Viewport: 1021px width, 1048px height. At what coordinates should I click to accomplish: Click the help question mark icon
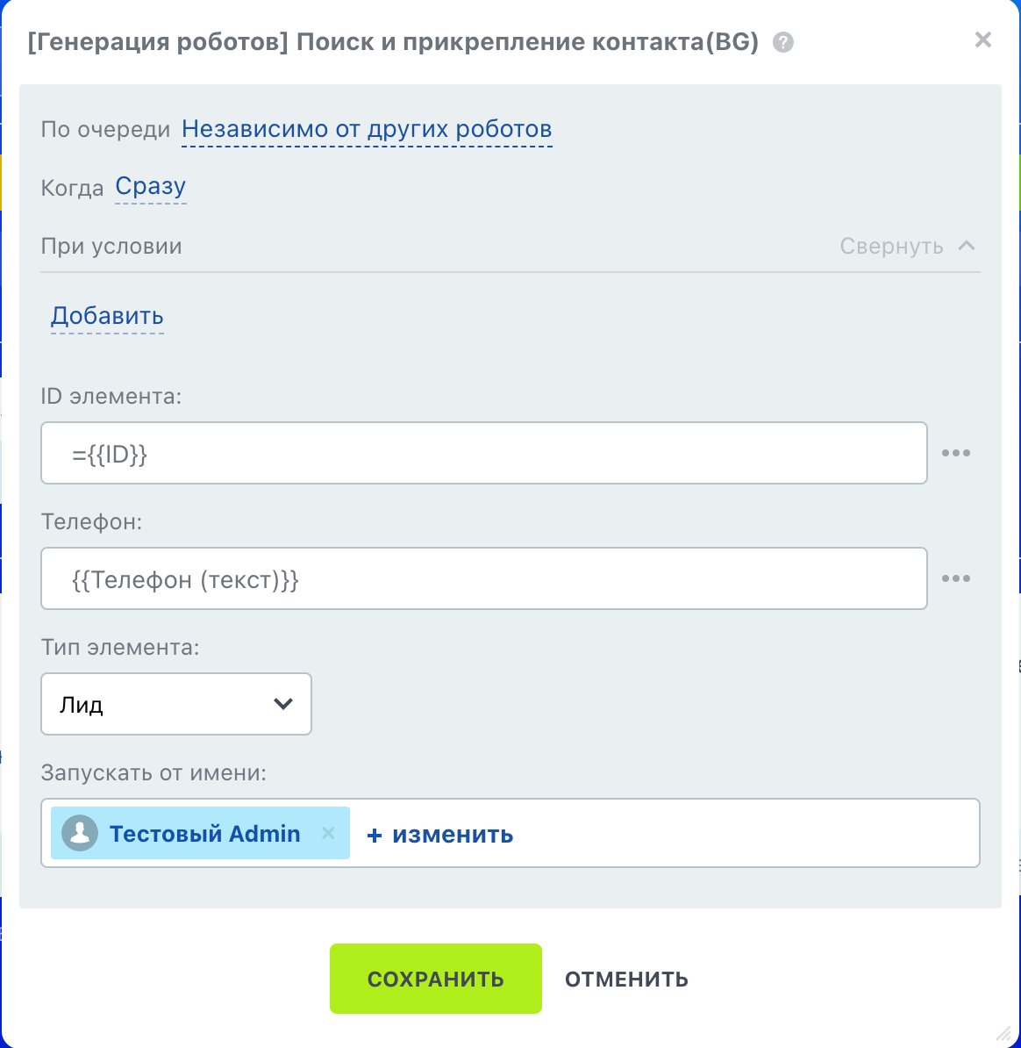point(783,42)
